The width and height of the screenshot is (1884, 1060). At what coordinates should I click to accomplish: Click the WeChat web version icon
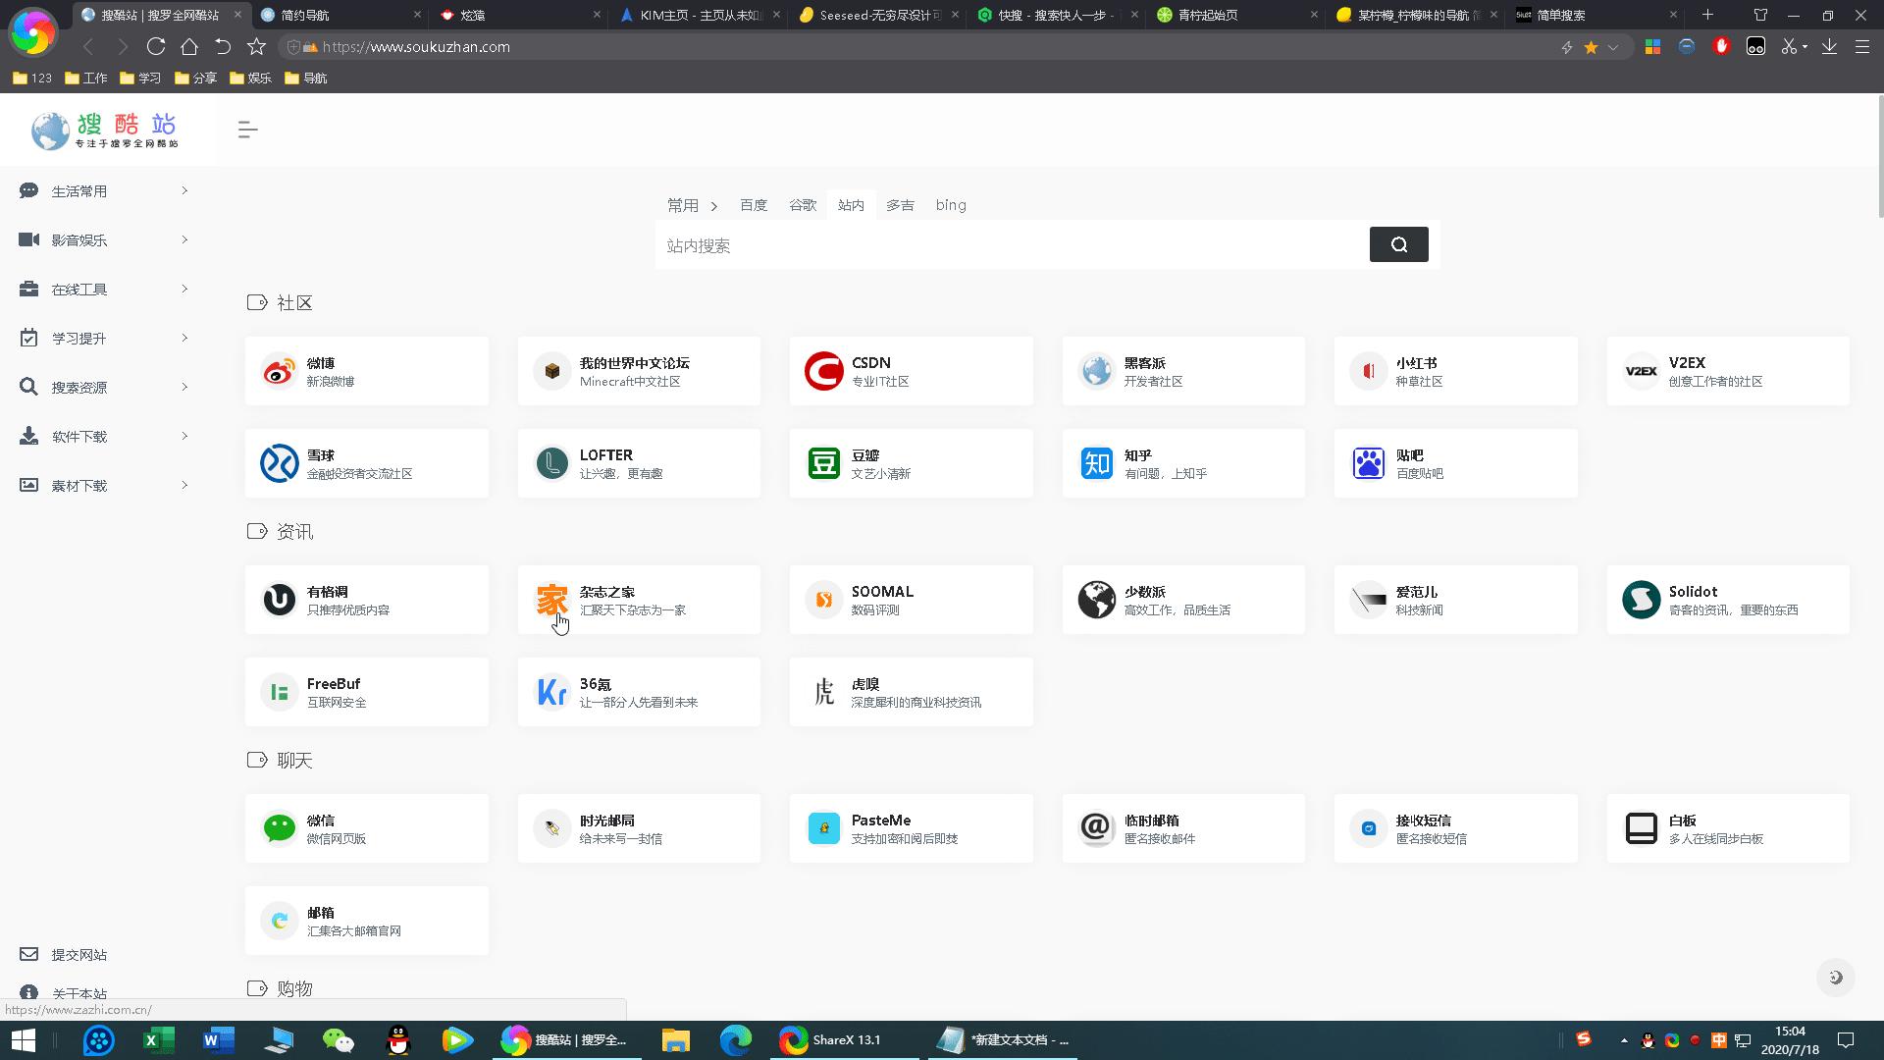280,828
